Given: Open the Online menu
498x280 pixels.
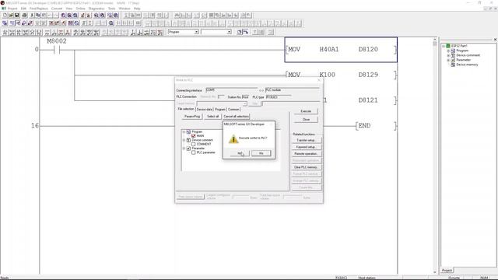Looking at the screenshot, I should (x=80, y=9).
